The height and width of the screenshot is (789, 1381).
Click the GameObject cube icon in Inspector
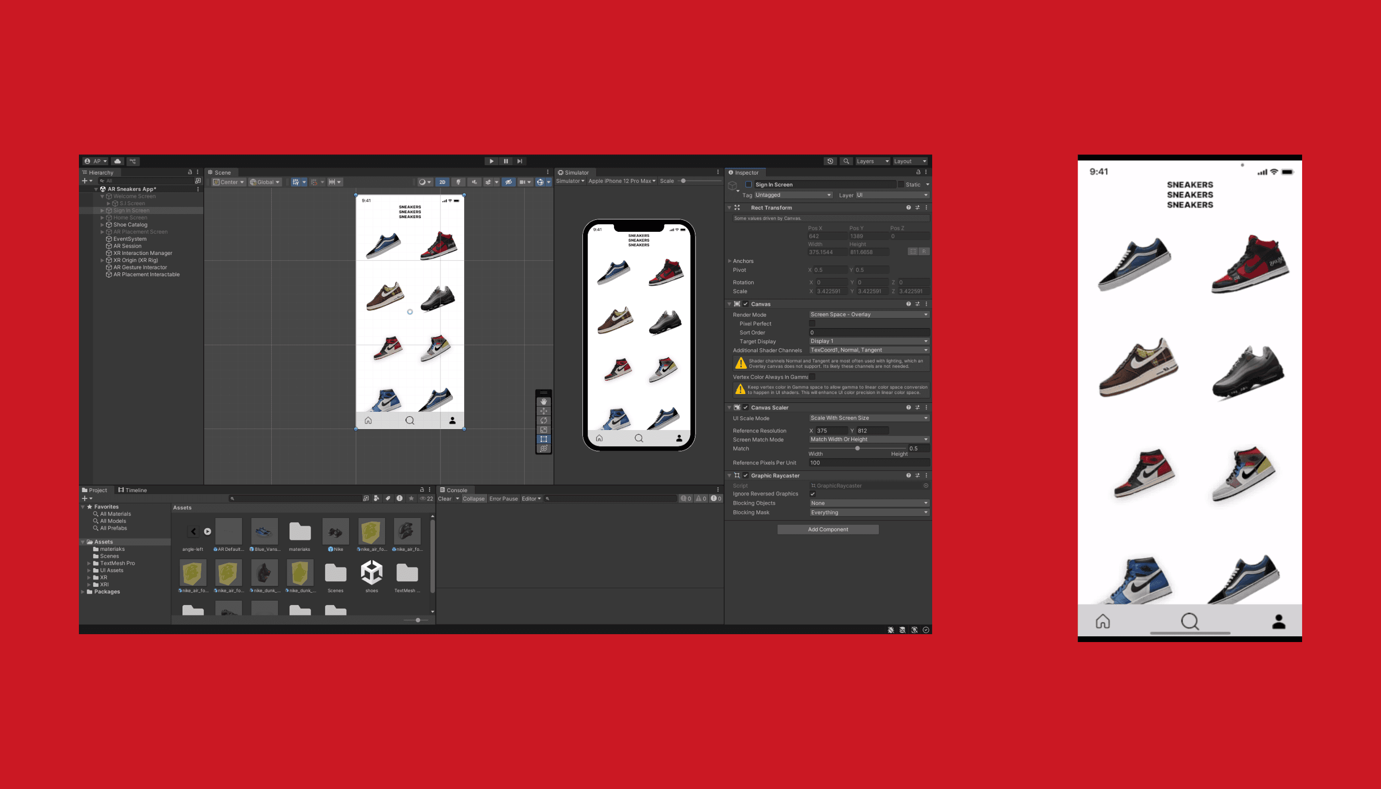click(x=733, y=186)
